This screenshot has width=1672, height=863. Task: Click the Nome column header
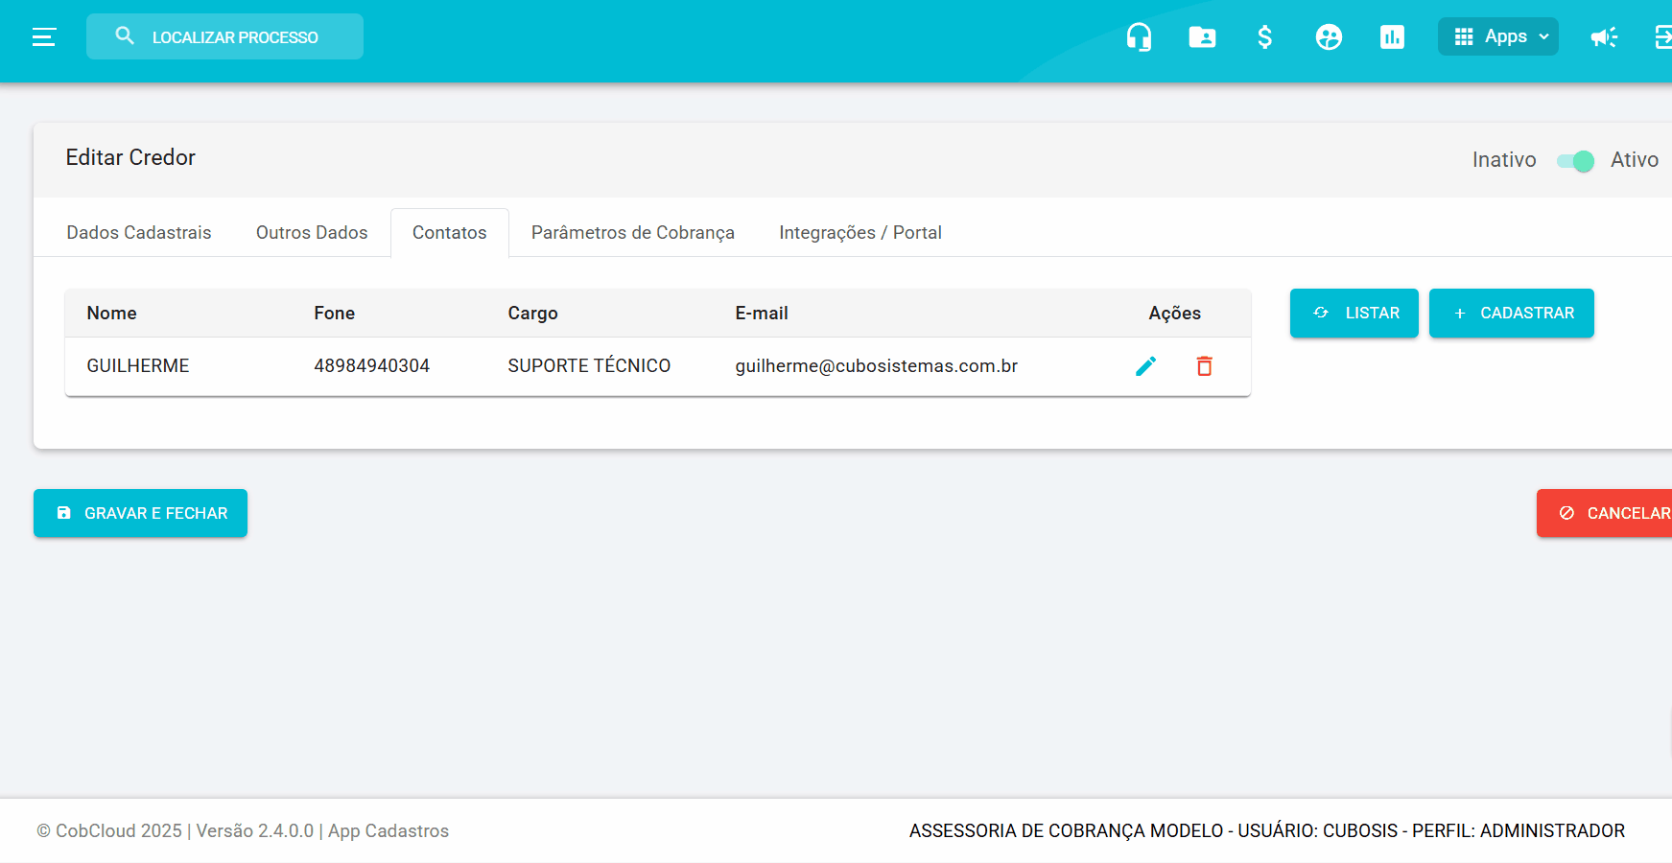coord(111,314)
